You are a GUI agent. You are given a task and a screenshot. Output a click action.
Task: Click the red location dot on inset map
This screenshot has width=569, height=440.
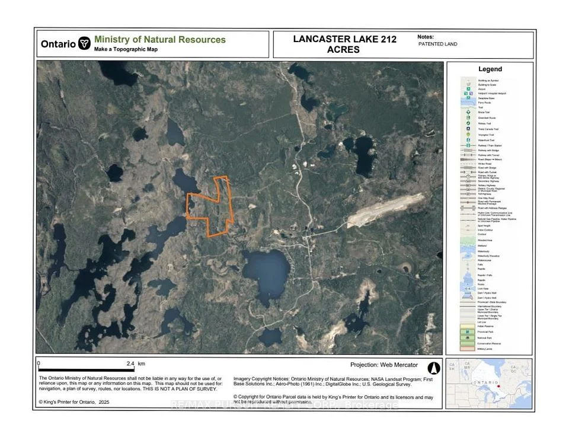pyautogui.click(x=498, y=386)
